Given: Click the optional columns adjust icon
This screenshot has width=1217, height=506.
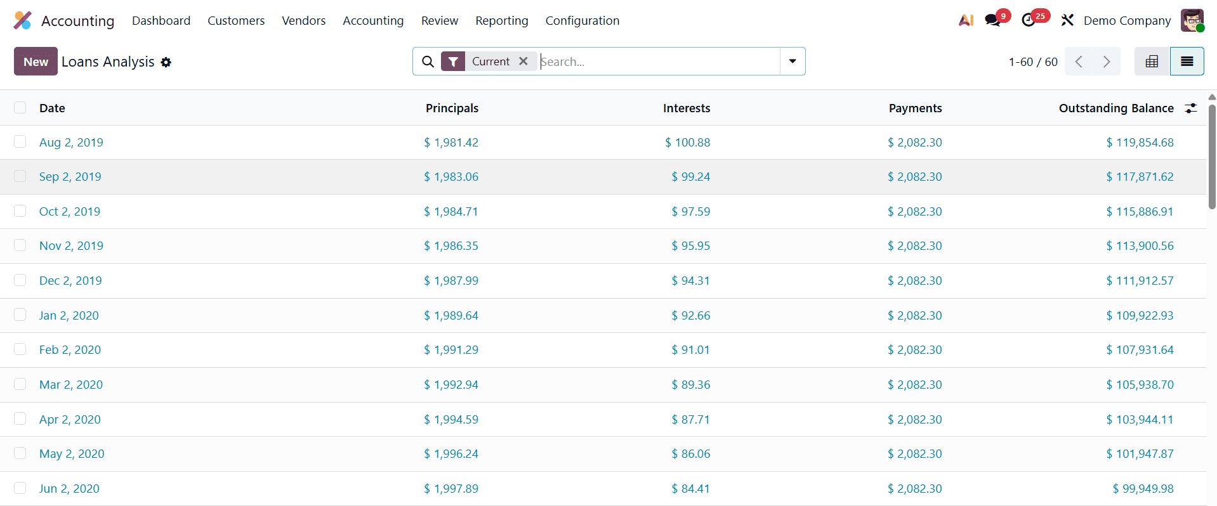Looking at the screenshot, I should 1191,108.
